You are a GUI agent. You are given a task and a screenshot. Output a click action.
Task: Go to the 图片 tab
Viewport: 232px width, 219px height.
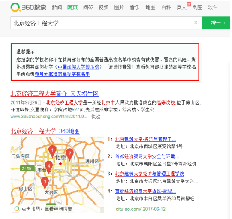click(119, 7)
